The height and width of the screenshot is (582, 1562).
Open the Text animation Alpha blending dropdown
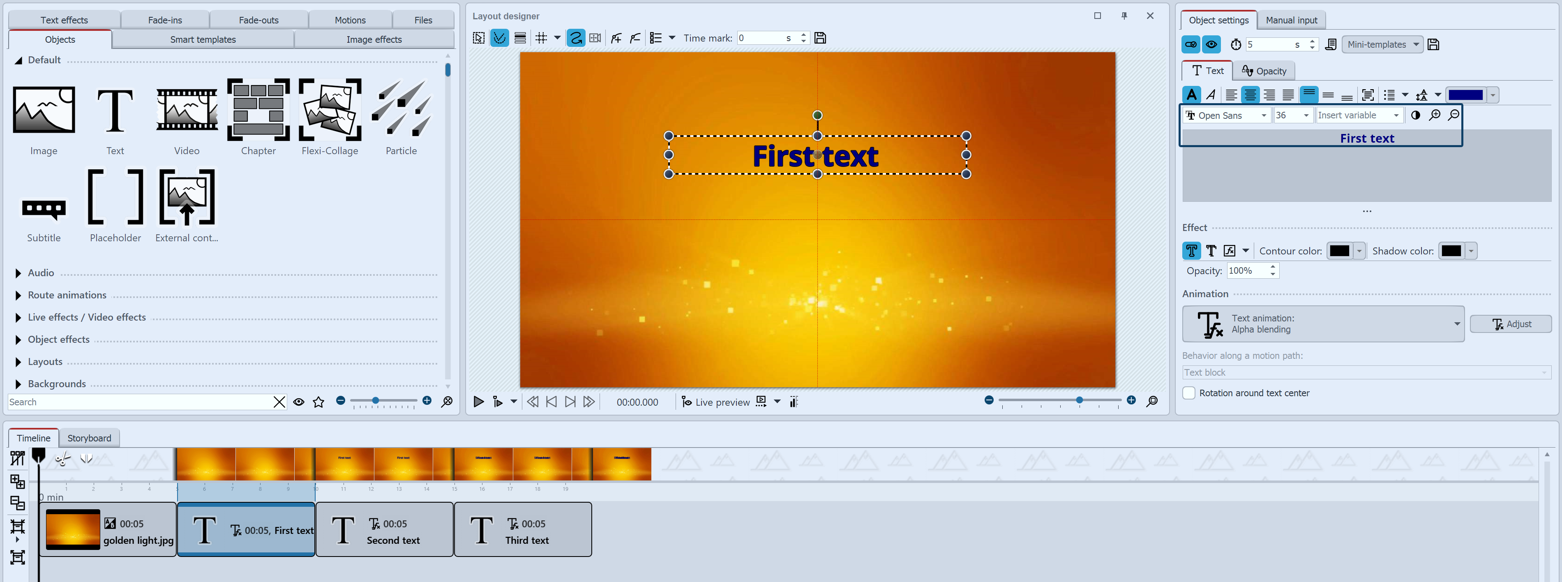coord(1458,324)
